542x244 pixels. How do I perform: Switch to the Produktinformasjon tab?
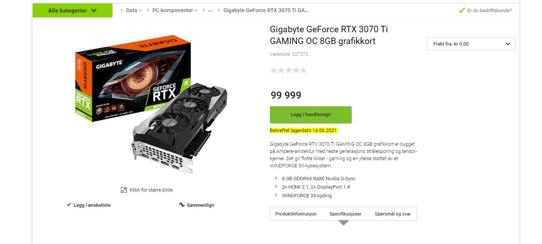(296, 214)
